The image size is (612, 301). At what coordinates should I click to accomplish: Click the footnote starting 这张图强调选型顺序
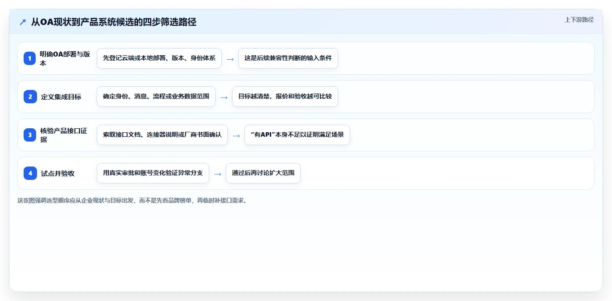coord(132,200)
